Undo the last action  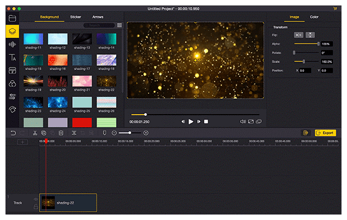(x=13, y=133)
